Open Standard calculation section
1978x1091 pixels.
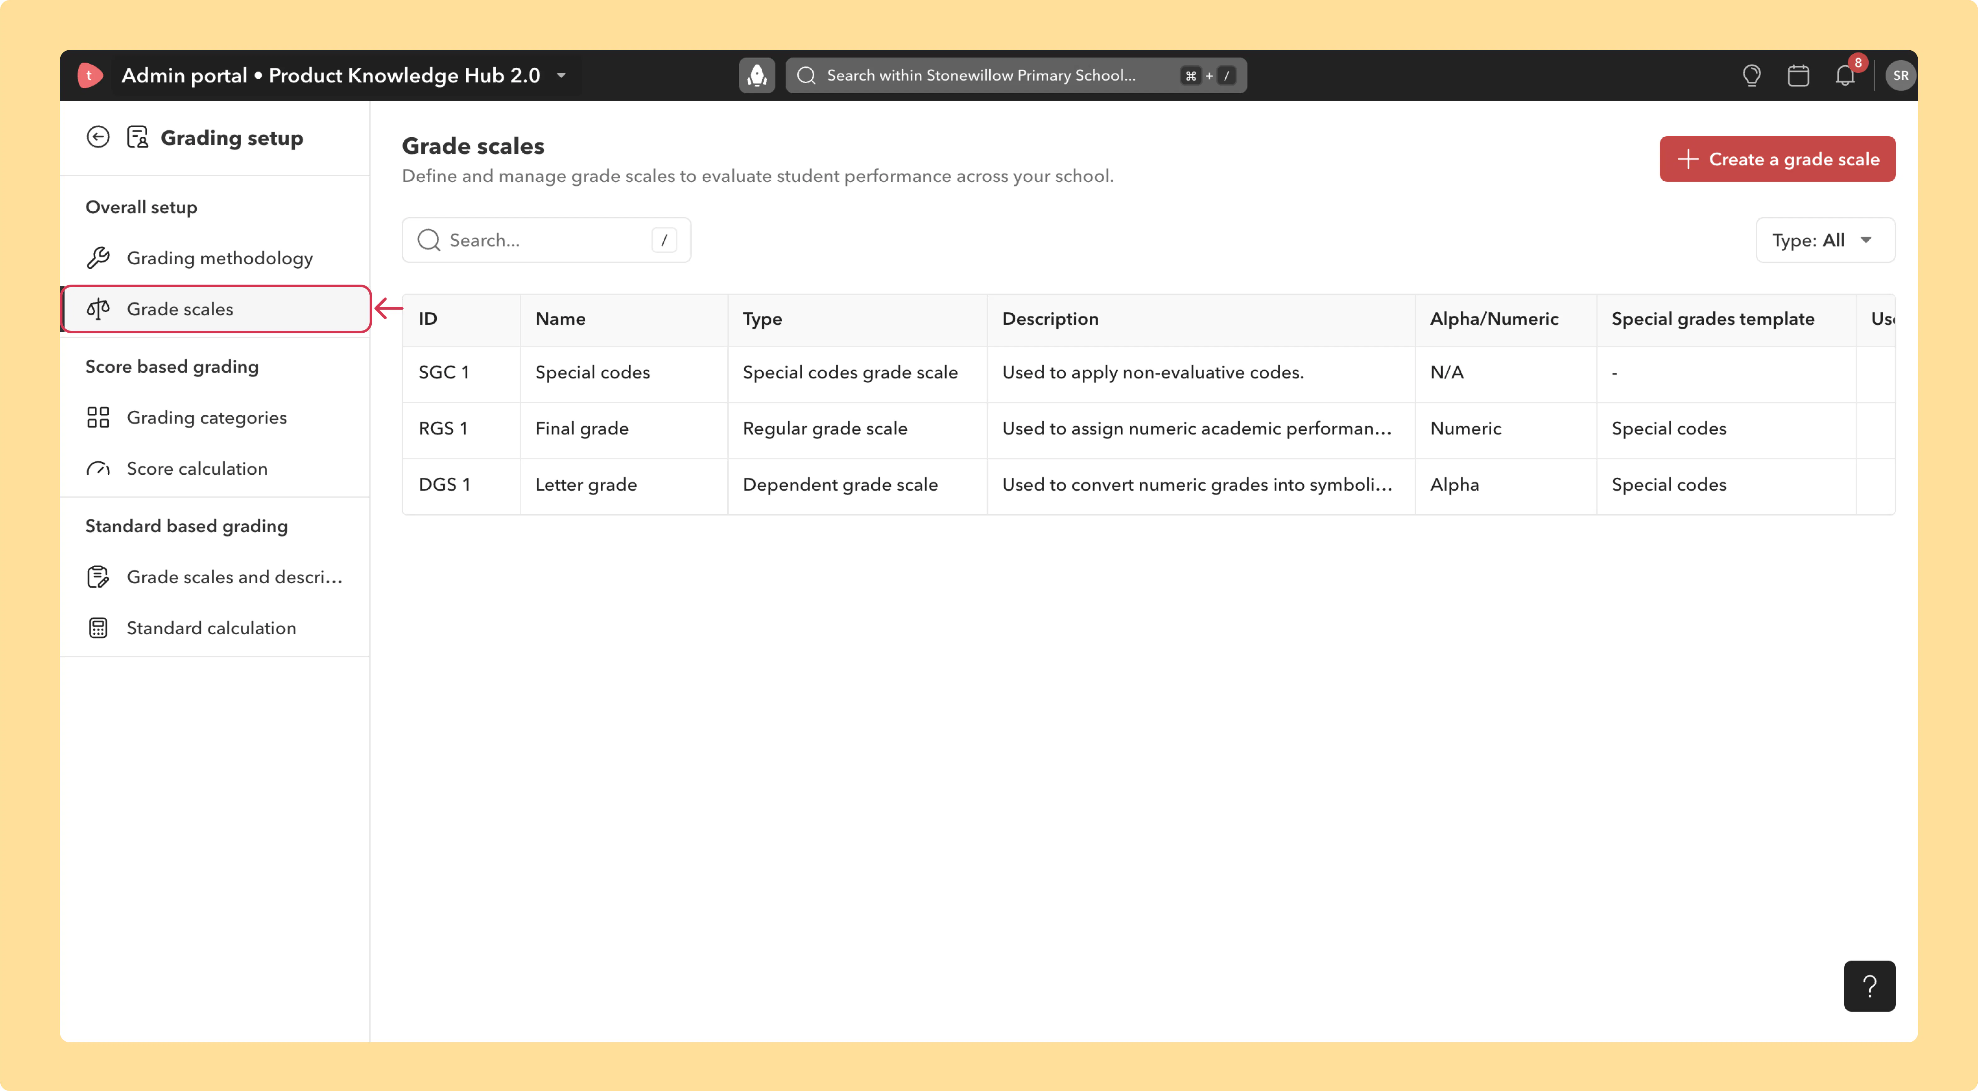pos(215,628)
